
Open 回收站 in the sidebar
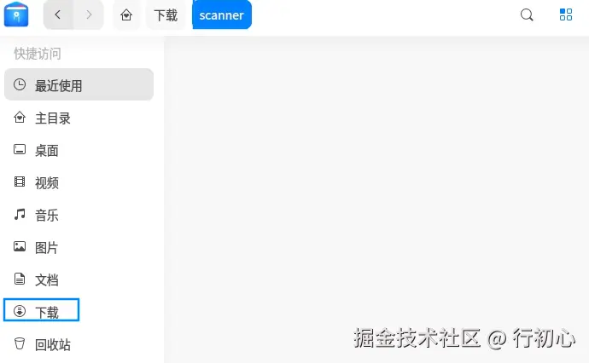[79, 344]
